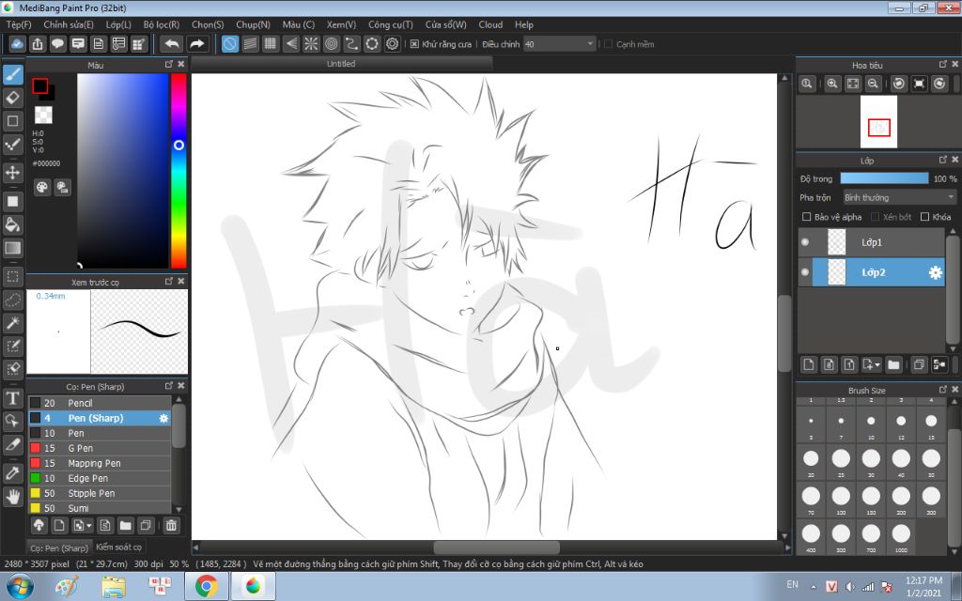Open the Bộ lọc(R) menu
This screenshot has height=601, width=962.
[x=162, y=24]
